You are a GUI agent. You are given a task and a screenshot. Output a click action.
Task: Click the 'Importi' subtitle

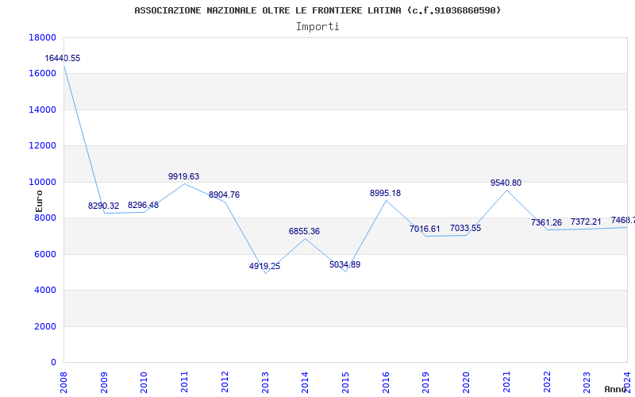tap(317, 27)
